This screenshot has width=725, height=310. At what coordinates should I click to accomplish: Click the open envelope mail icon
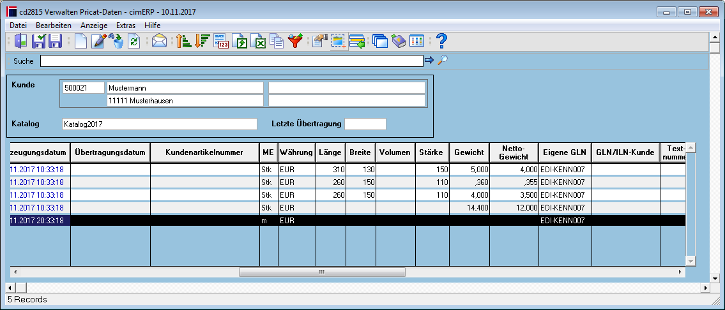click(159, 41)
